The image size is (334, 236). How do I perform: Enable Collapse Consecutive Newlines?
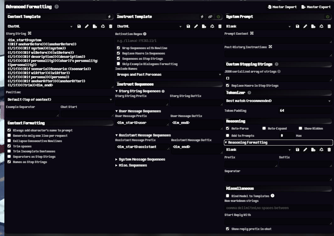pos(9,141)
